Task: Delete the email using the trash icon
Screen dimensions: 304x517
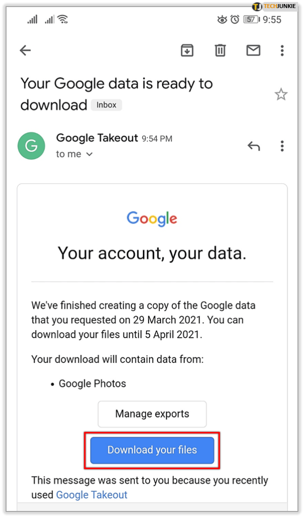Action: tap(220, 50)
